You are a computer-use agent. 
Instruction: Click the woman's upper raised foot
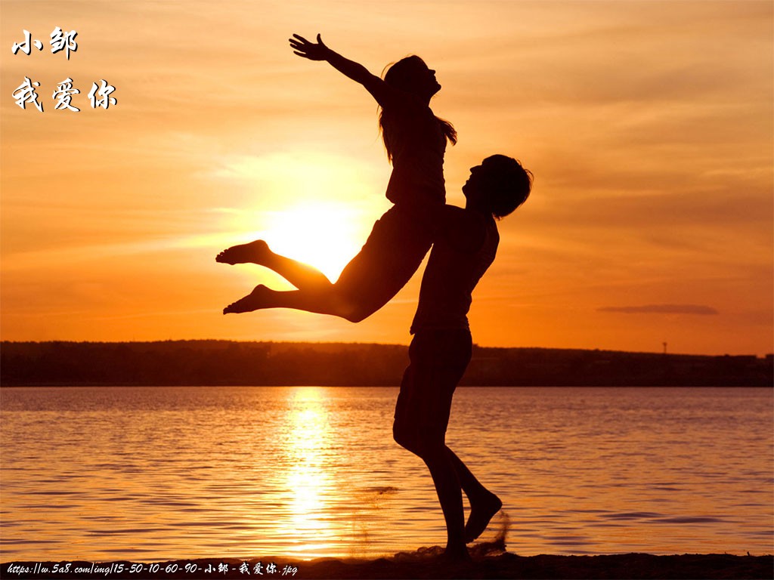[x=243, y=252]
